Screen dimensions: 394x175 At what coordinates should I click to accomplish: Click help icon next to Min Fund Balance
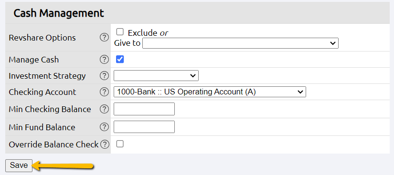(x=104, y=127)
